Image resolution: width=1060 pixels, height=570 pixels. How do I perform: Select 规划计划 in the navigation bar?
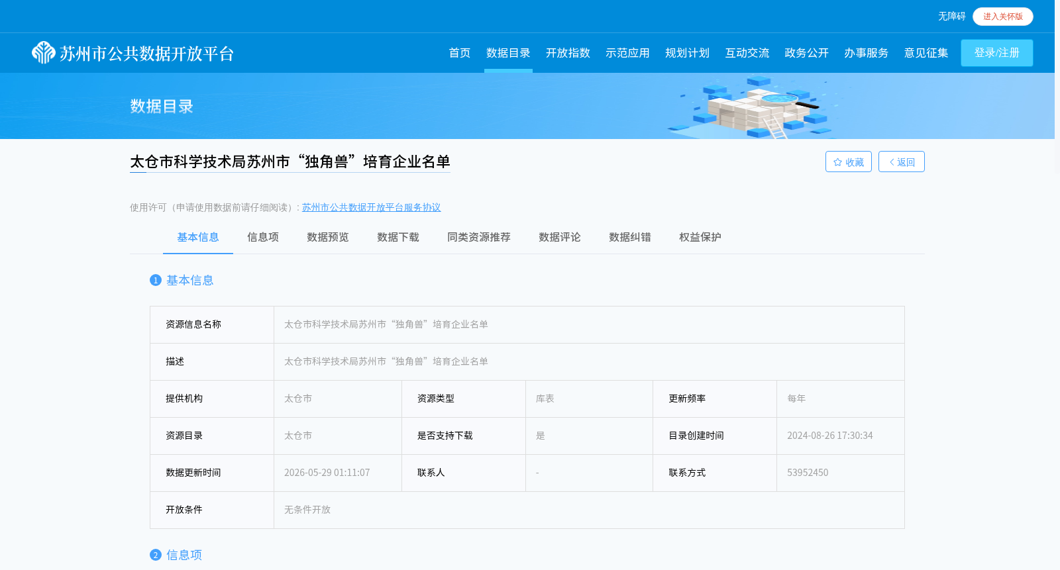click(687, 53)
